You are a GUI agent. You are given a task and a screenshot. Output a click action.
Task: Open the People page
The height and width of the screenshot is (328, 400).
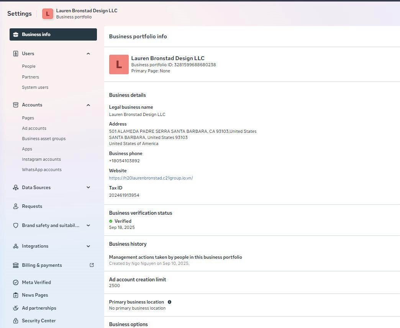tap(29, 66)
